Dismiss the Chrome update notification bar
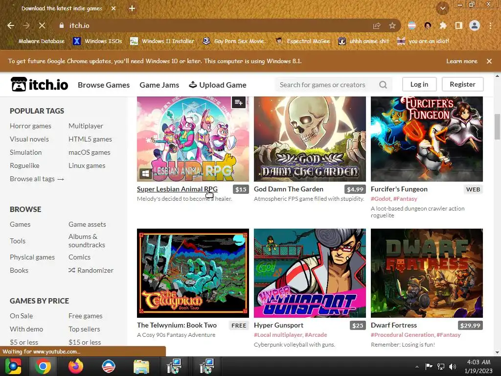501x376 pixels. pos(489,61)
